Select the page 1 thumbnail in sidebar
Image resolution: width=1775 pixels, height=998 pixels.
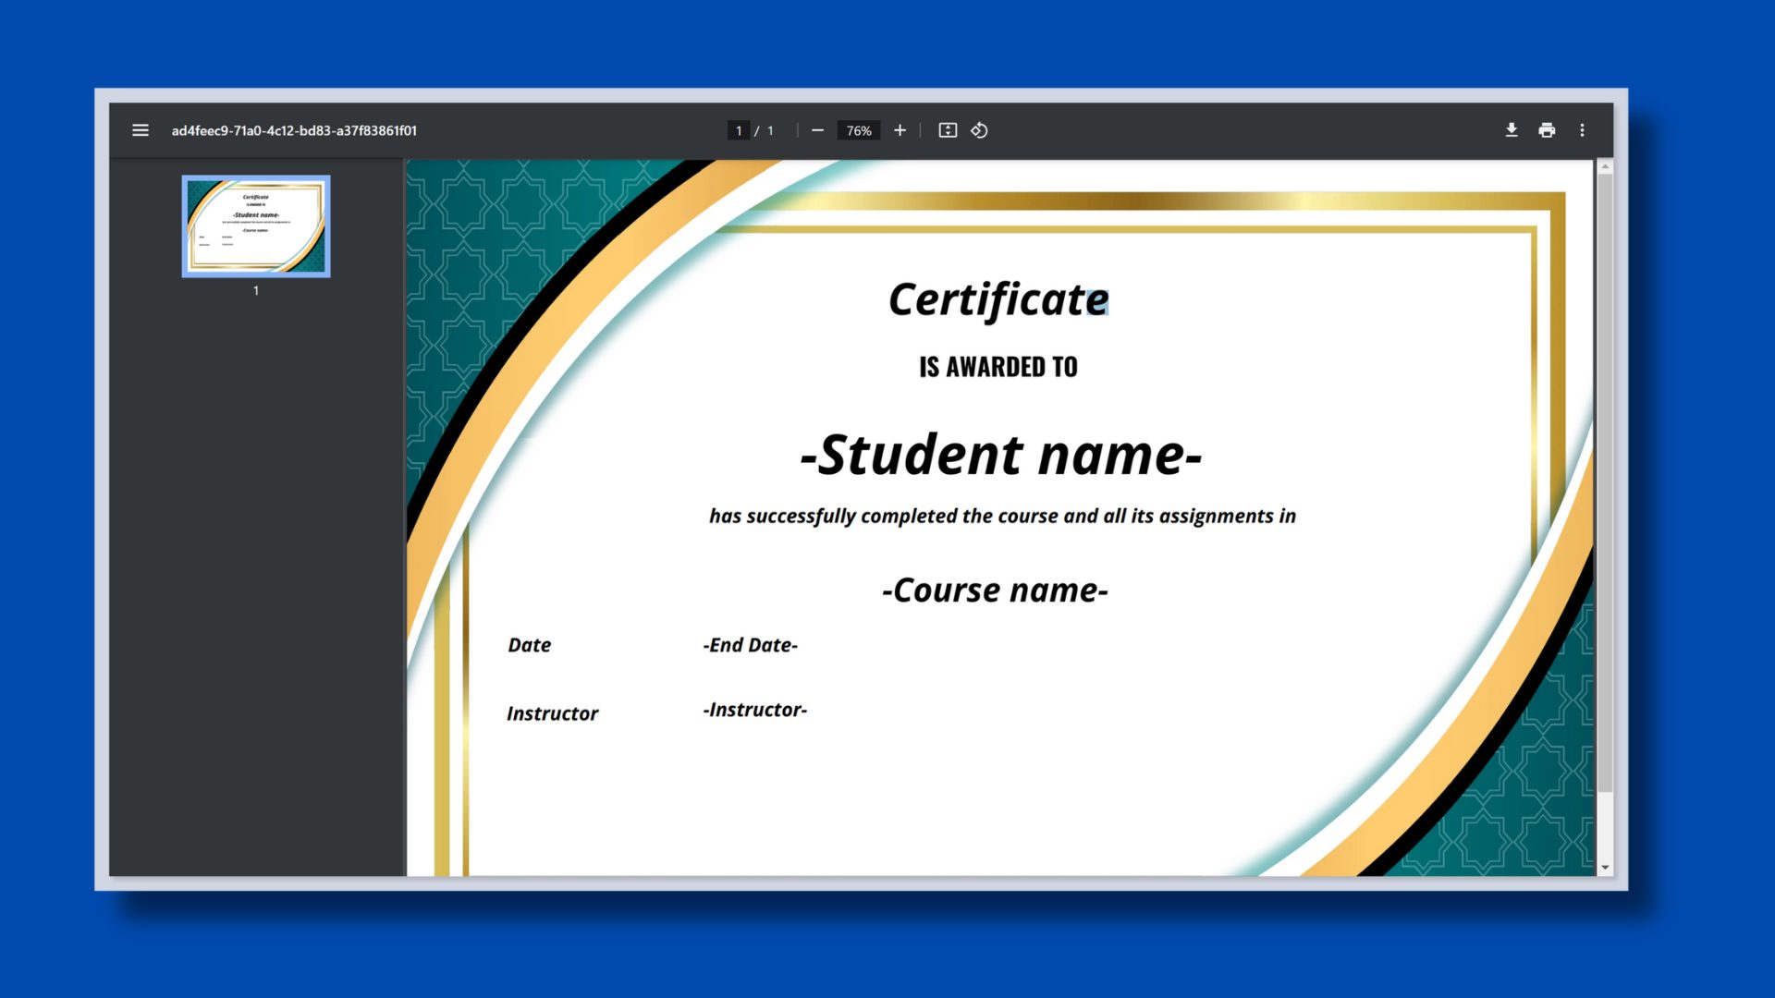tap(256, 225)
